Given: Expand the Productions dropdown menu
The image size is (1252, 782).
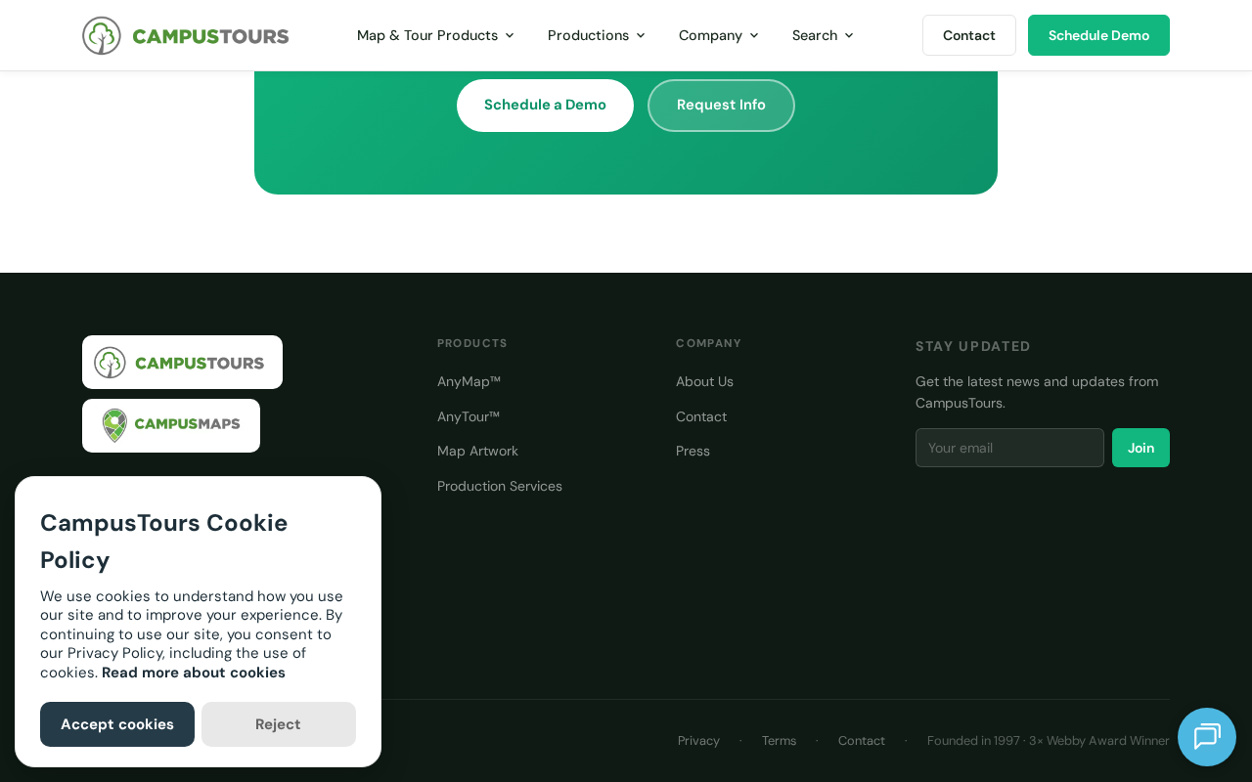Looking at the screenshot, I should [597, 35].
